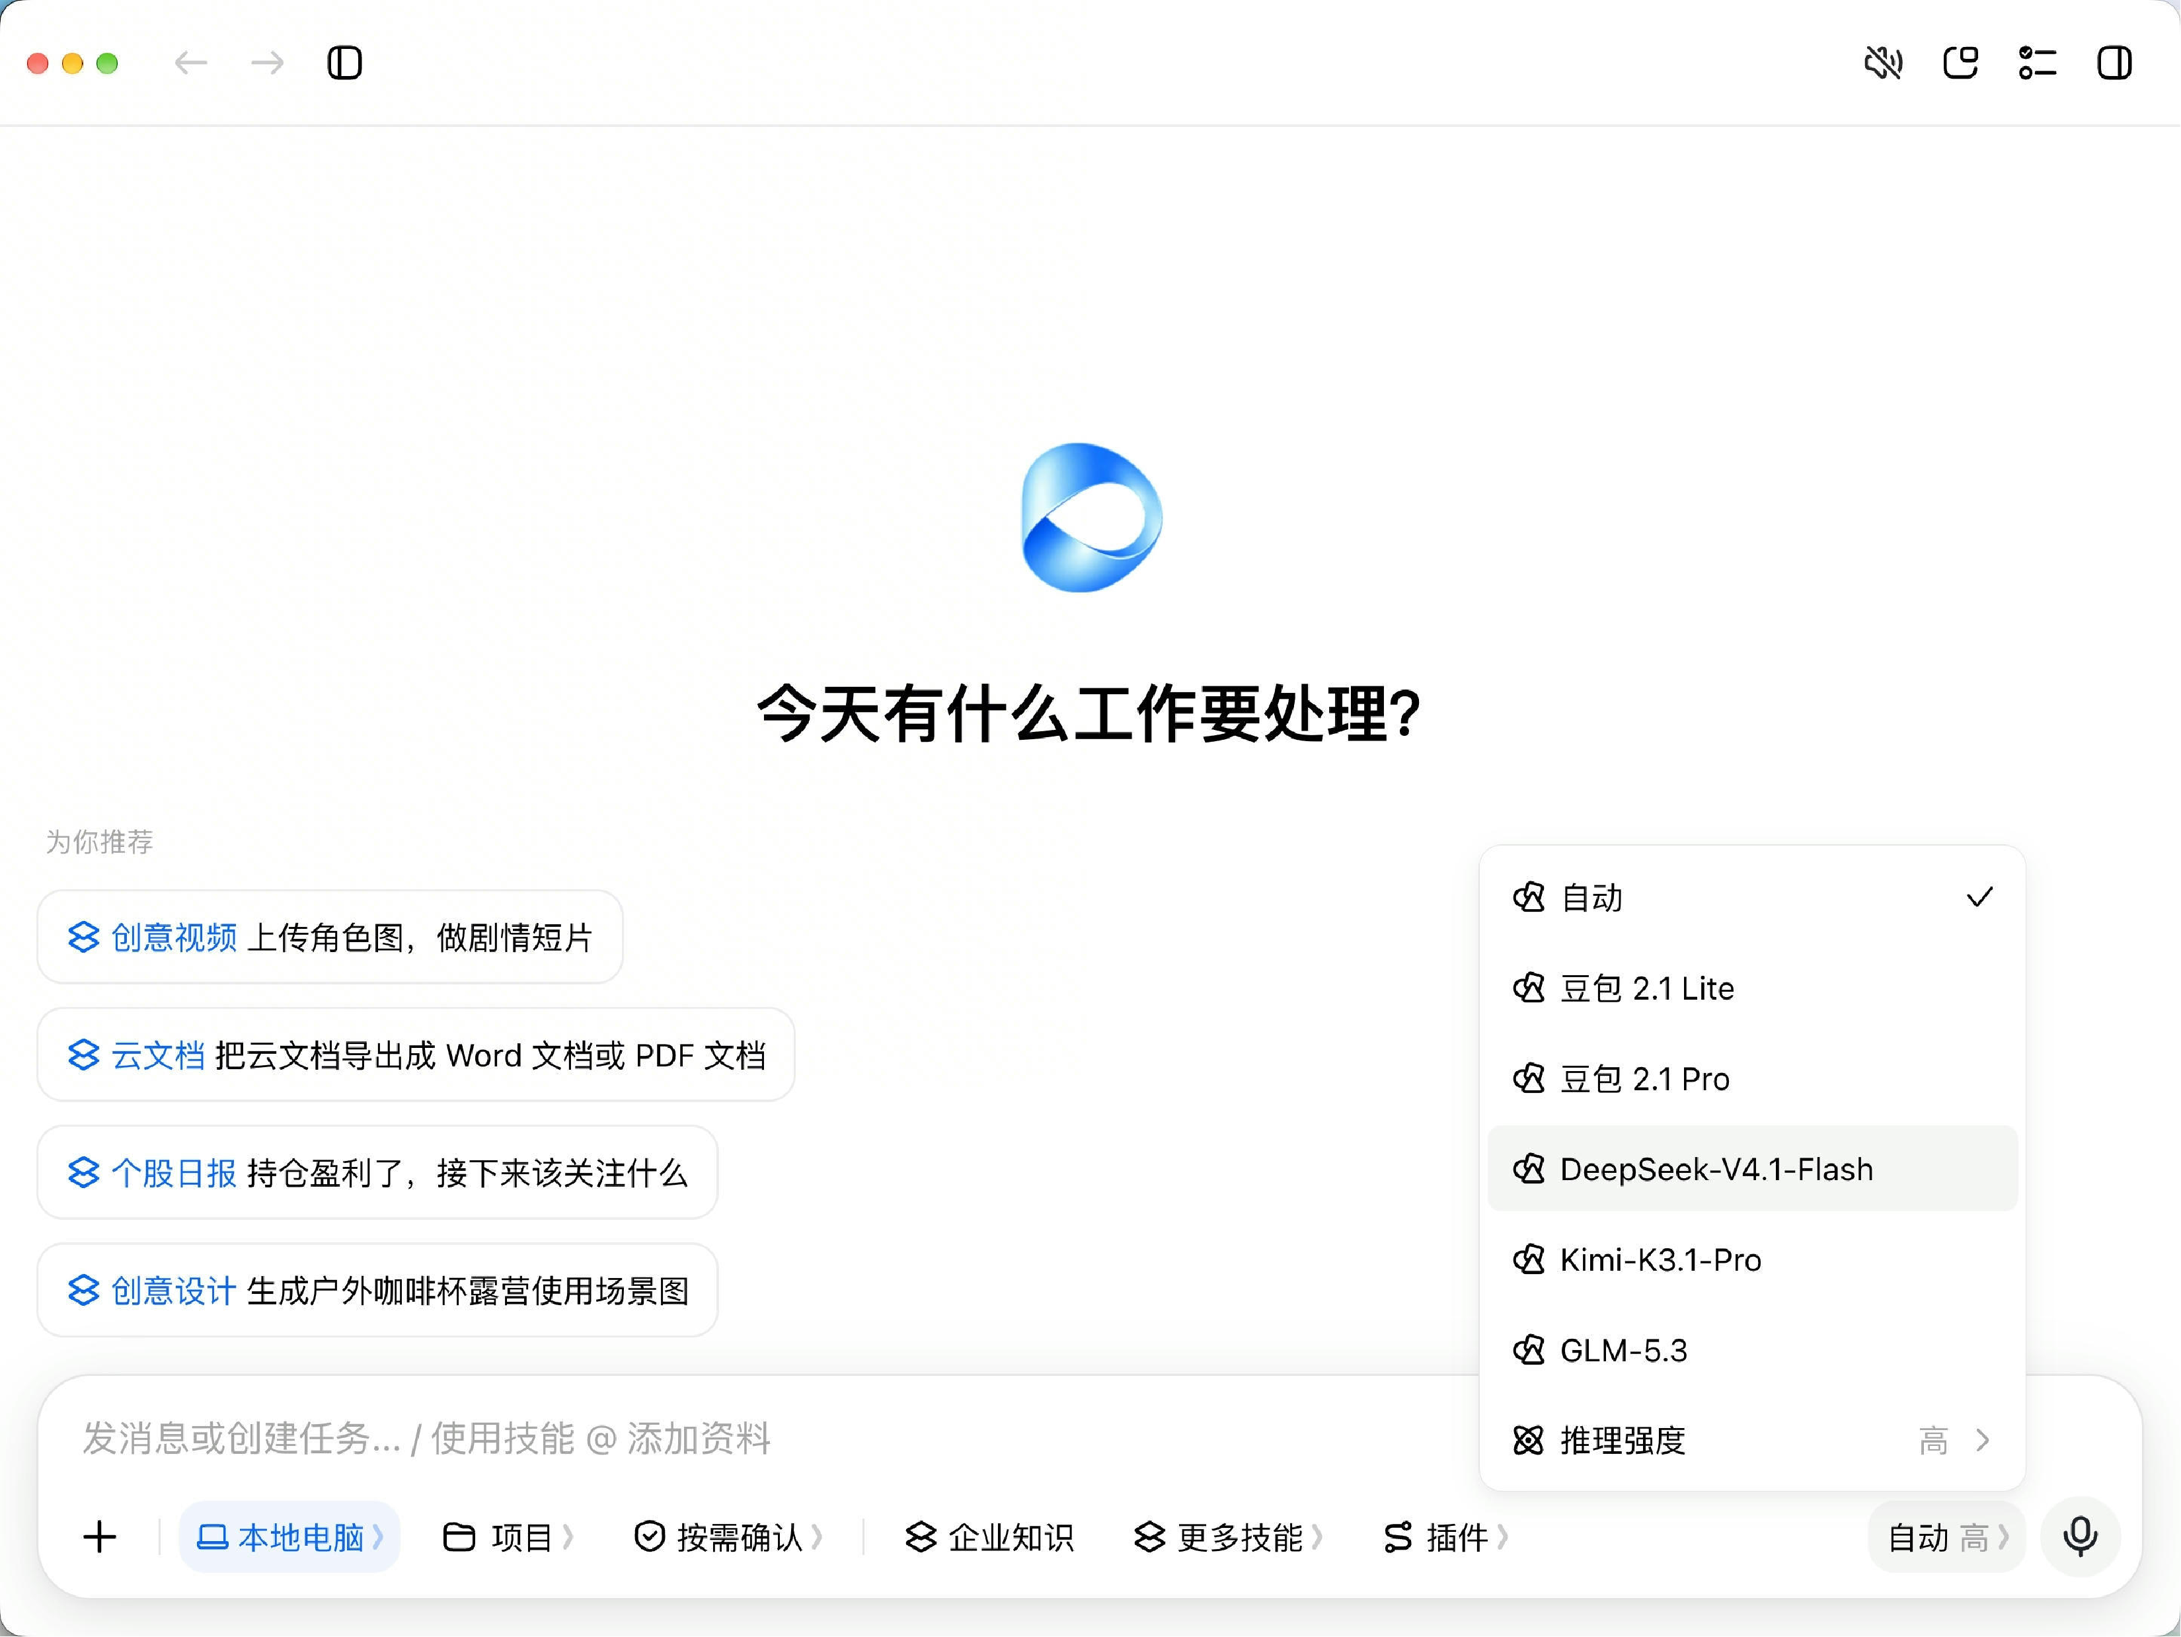The image size is (2181, 1637).
Task: Open the 自动 高 model selector
Action: coord(1946,1537)
